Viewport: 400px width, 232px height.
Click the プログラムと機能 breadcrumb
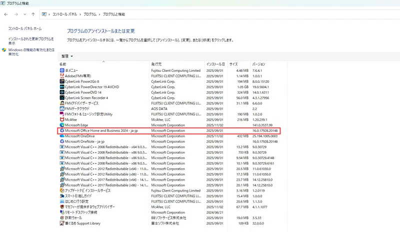[114, 14]
